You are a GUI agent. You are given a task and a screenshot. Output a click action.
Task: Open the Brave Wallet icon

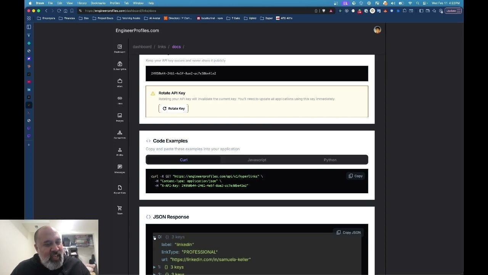coord(428,11)
